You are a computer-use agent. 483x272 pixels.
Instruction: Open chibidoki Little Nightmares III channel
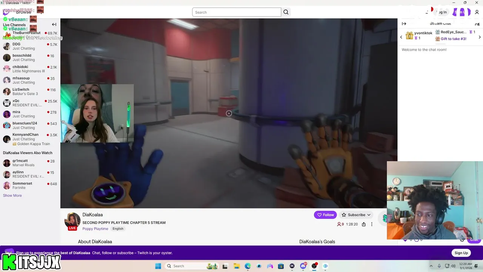tap(30, 69)
